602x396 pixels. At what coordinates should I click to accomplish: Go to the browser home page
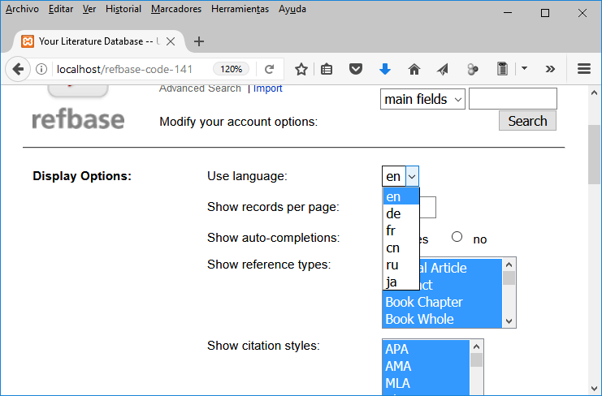point(414,69)
